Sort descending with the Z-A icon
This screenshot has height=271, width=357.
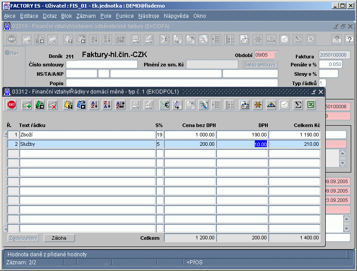coord(107,105)
